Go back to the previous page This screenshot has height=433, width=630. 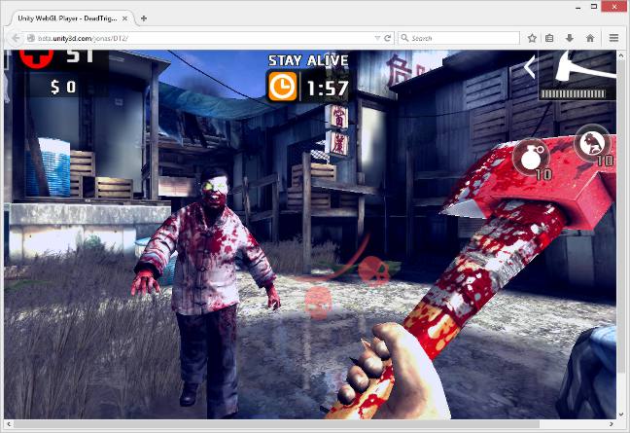[x=16, y=38]
